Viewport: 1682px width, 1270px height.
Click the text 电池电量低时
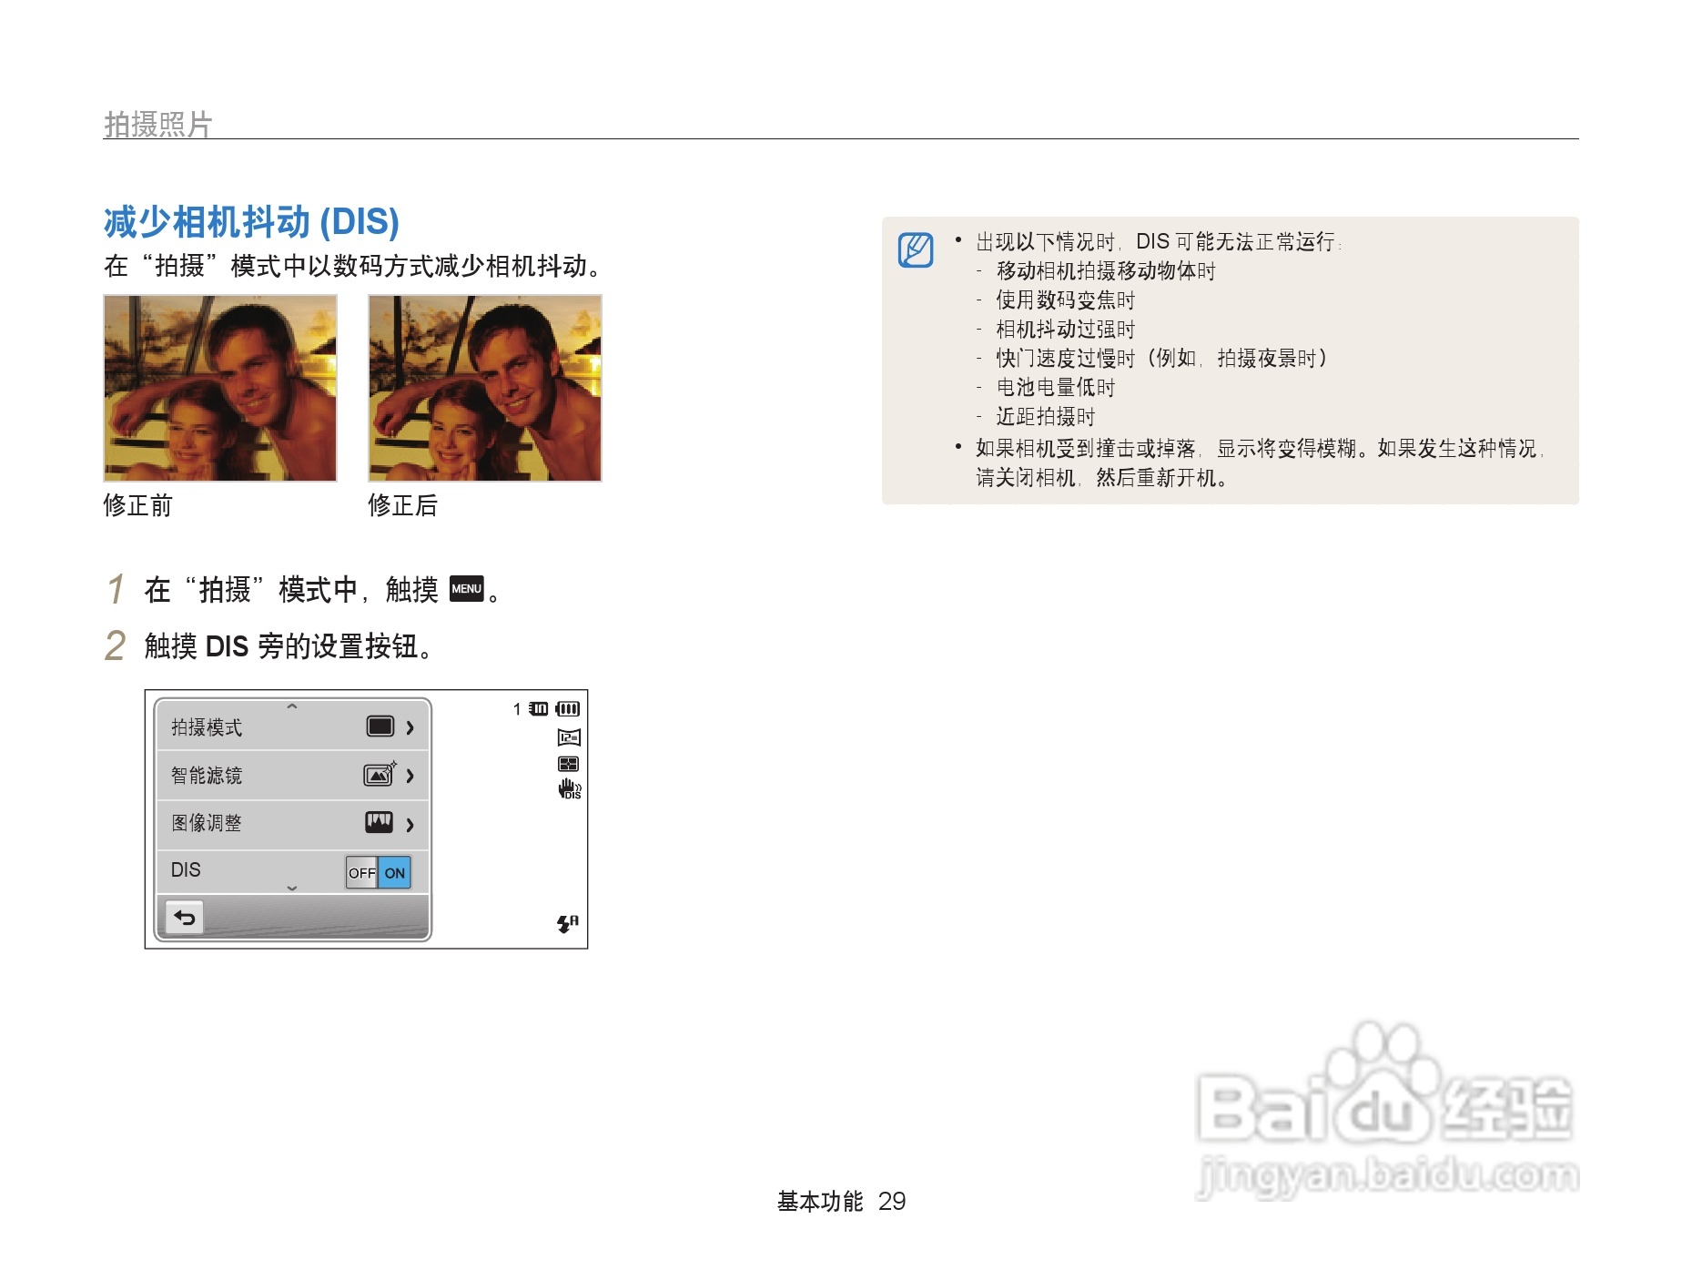click(1056, 388)
